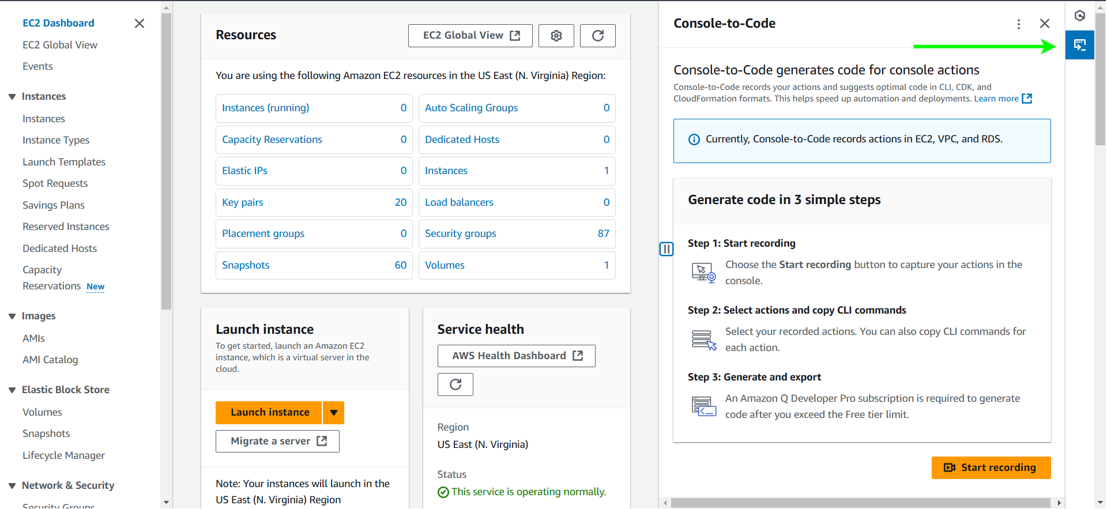
Task: Open Key pairs resource link
Action: [243, 202]
